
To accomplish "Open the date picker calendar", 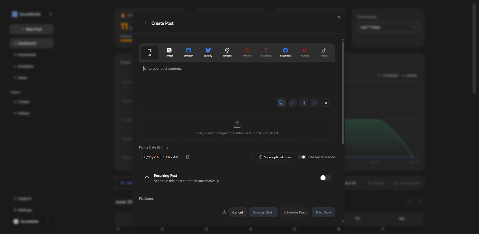I will 188,157.
